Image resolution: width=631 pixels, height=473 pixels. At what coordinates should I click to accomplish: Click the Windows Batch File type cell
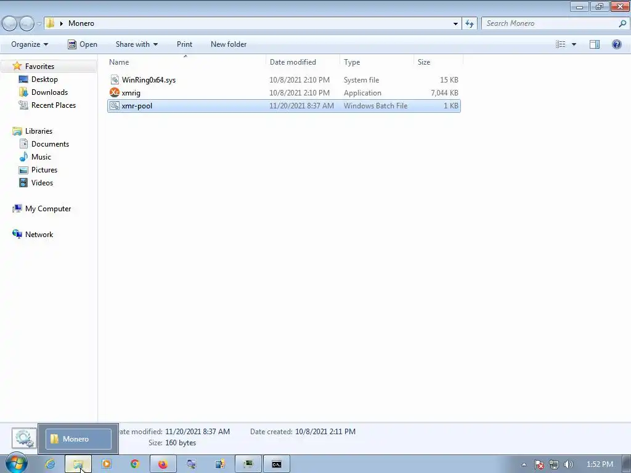(375, 106)
